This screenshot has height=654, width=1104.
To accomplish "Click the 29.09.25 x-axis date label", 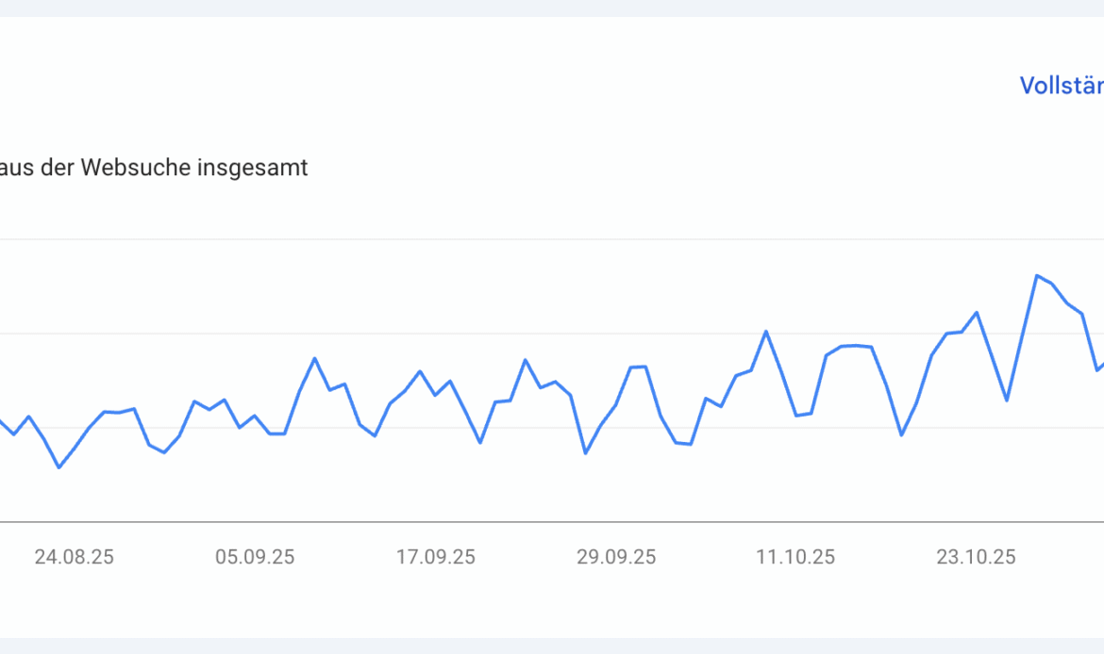I will pos(616,557).
